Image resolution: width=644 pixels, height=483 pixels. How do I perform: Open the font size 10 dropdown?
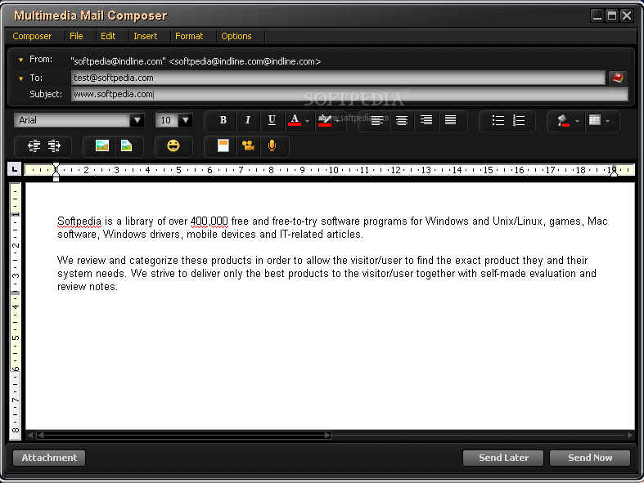point(186,120)
